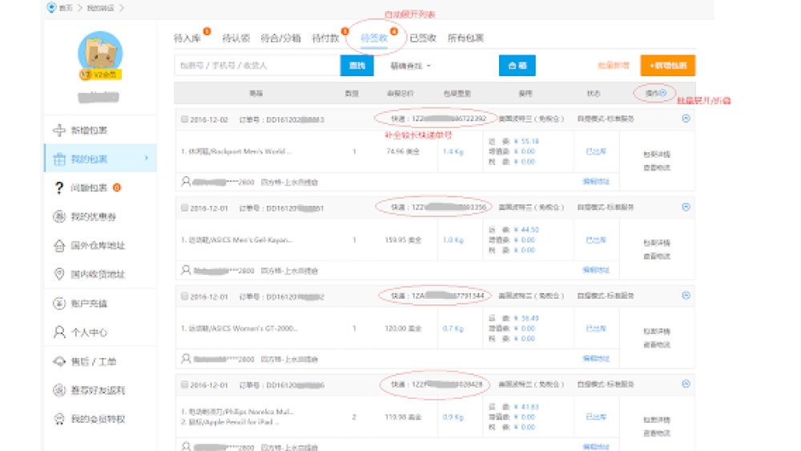Open 查看物流 for ASICS Men's Gel-Kayan order

point(657,256)
